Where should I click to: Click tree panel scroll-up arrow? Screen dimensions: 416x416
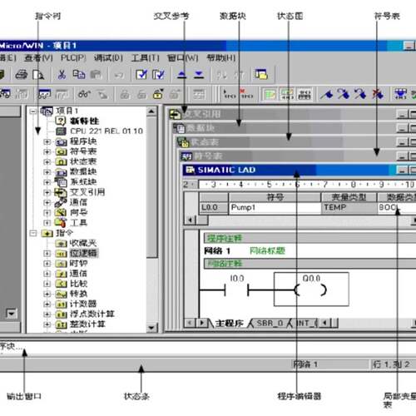151,111
